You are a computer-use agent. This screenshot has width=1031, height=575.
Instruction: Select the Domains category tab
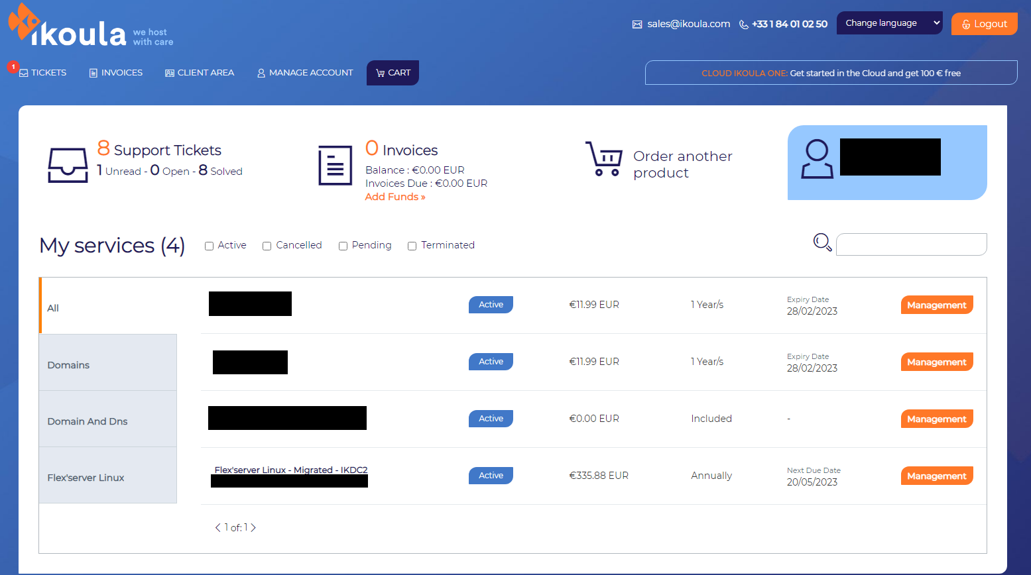coord(108,362)
